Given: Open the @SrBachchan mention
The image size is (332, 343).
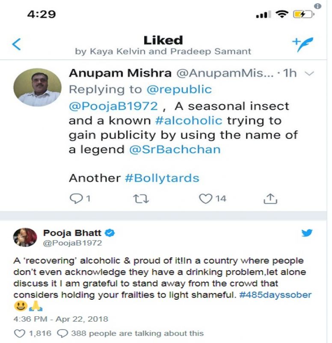Looking at the screenshot, I should (x=175, y=150).
